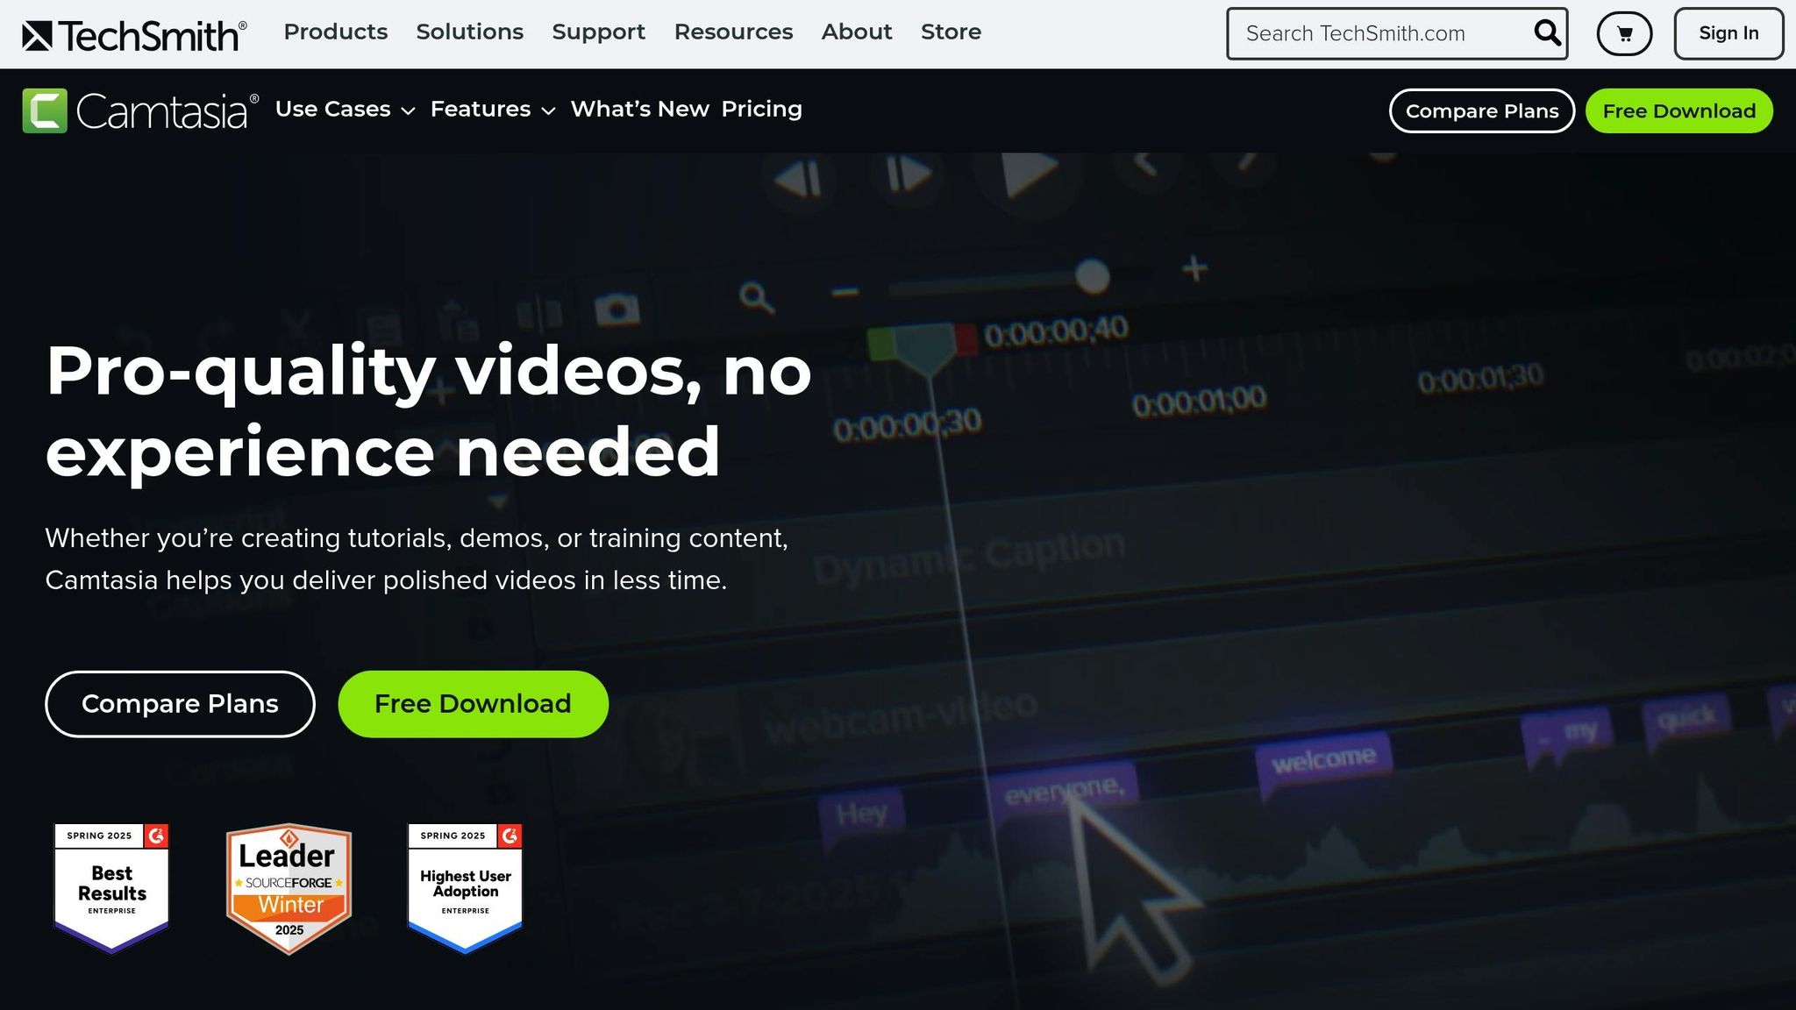This screenshot has height=1010, width=1796.
Task: Open the Products menu
Action: click(335, 32)
